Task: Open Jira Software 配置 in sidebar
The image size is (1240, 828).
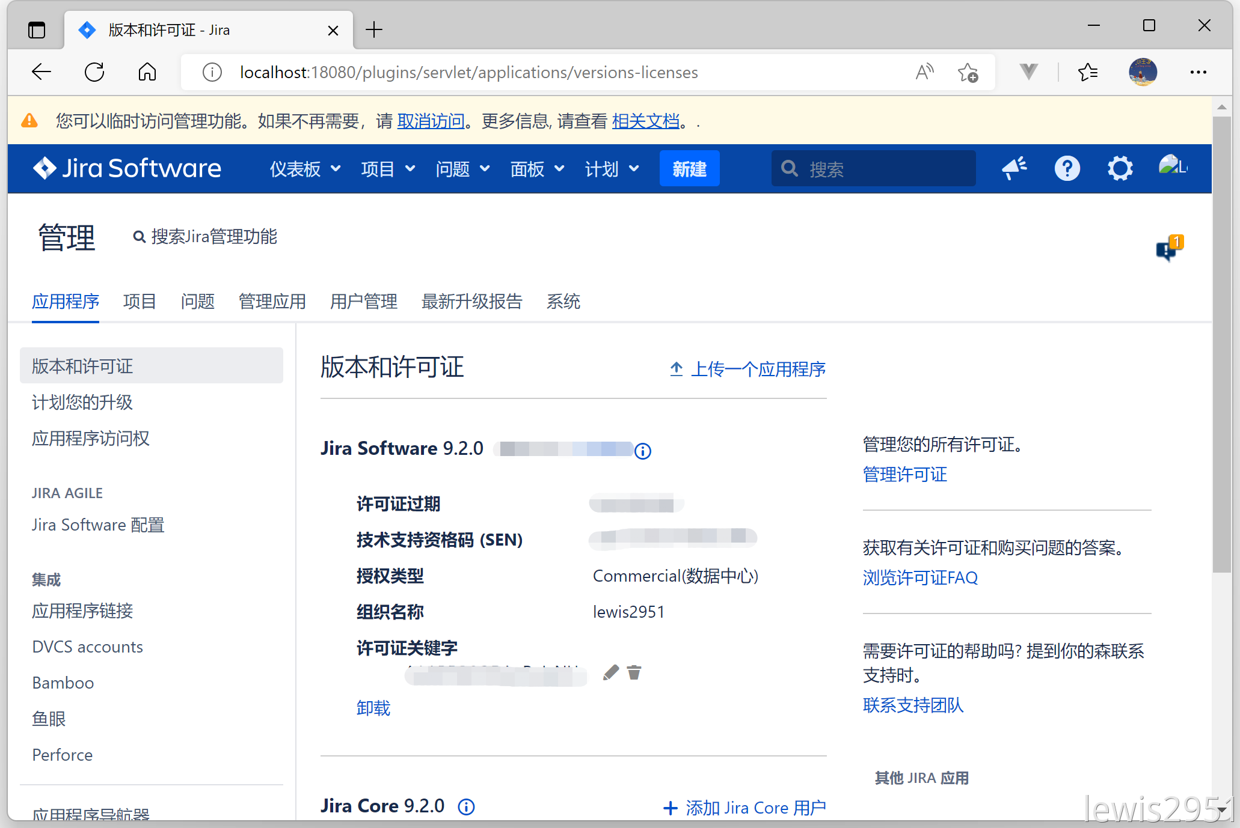Action: [98, 525]
